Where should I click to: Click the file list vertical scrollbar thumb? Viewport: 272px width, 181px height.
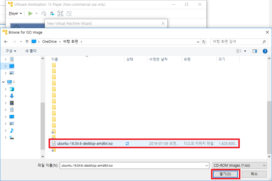point(269,128)
